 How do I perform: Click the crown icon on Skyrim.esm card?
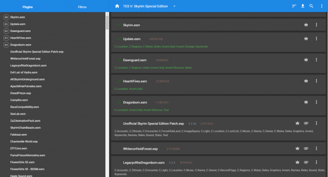[x=306, y=25]
